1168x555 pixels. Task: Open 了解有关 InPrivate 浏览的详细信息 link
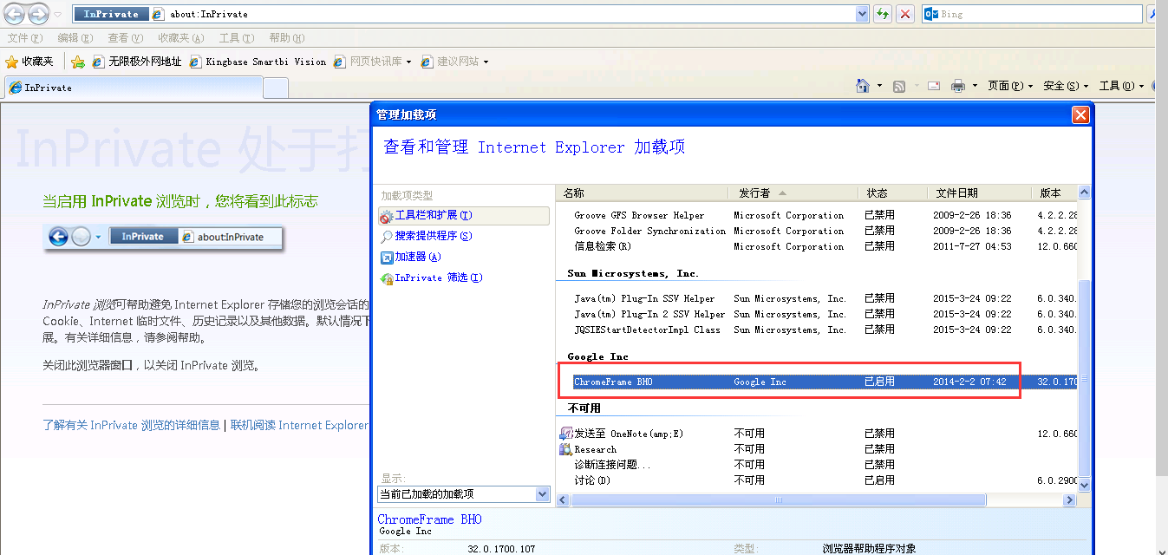pyautogui.click(x=131, y=425)
